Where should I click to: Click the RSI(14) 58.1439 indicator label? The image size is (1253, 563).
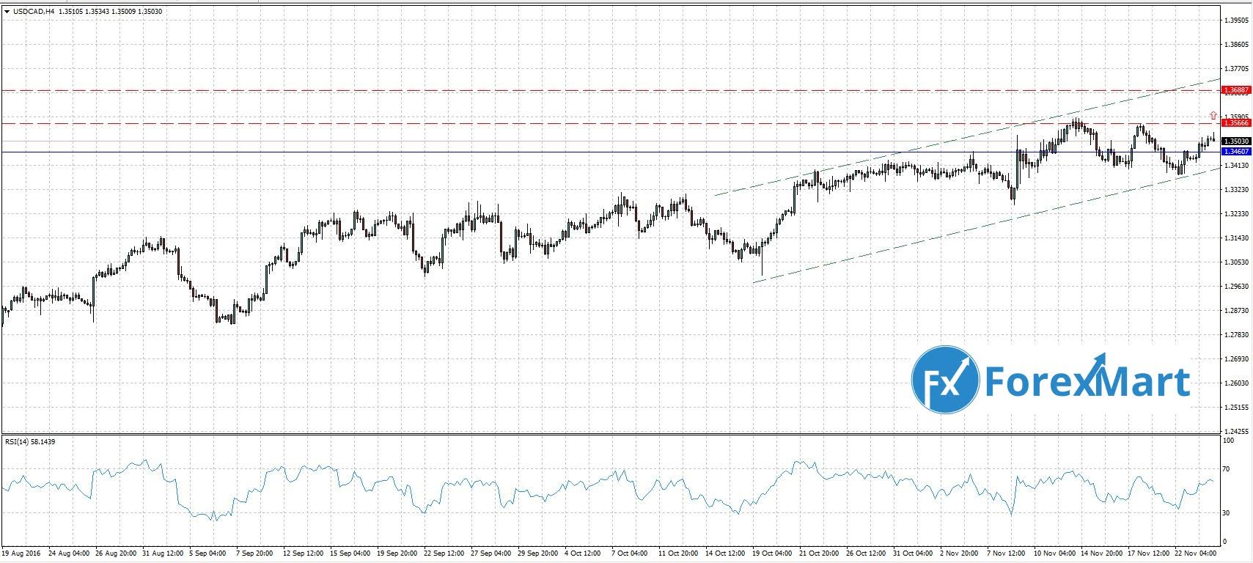coord(30,441)
